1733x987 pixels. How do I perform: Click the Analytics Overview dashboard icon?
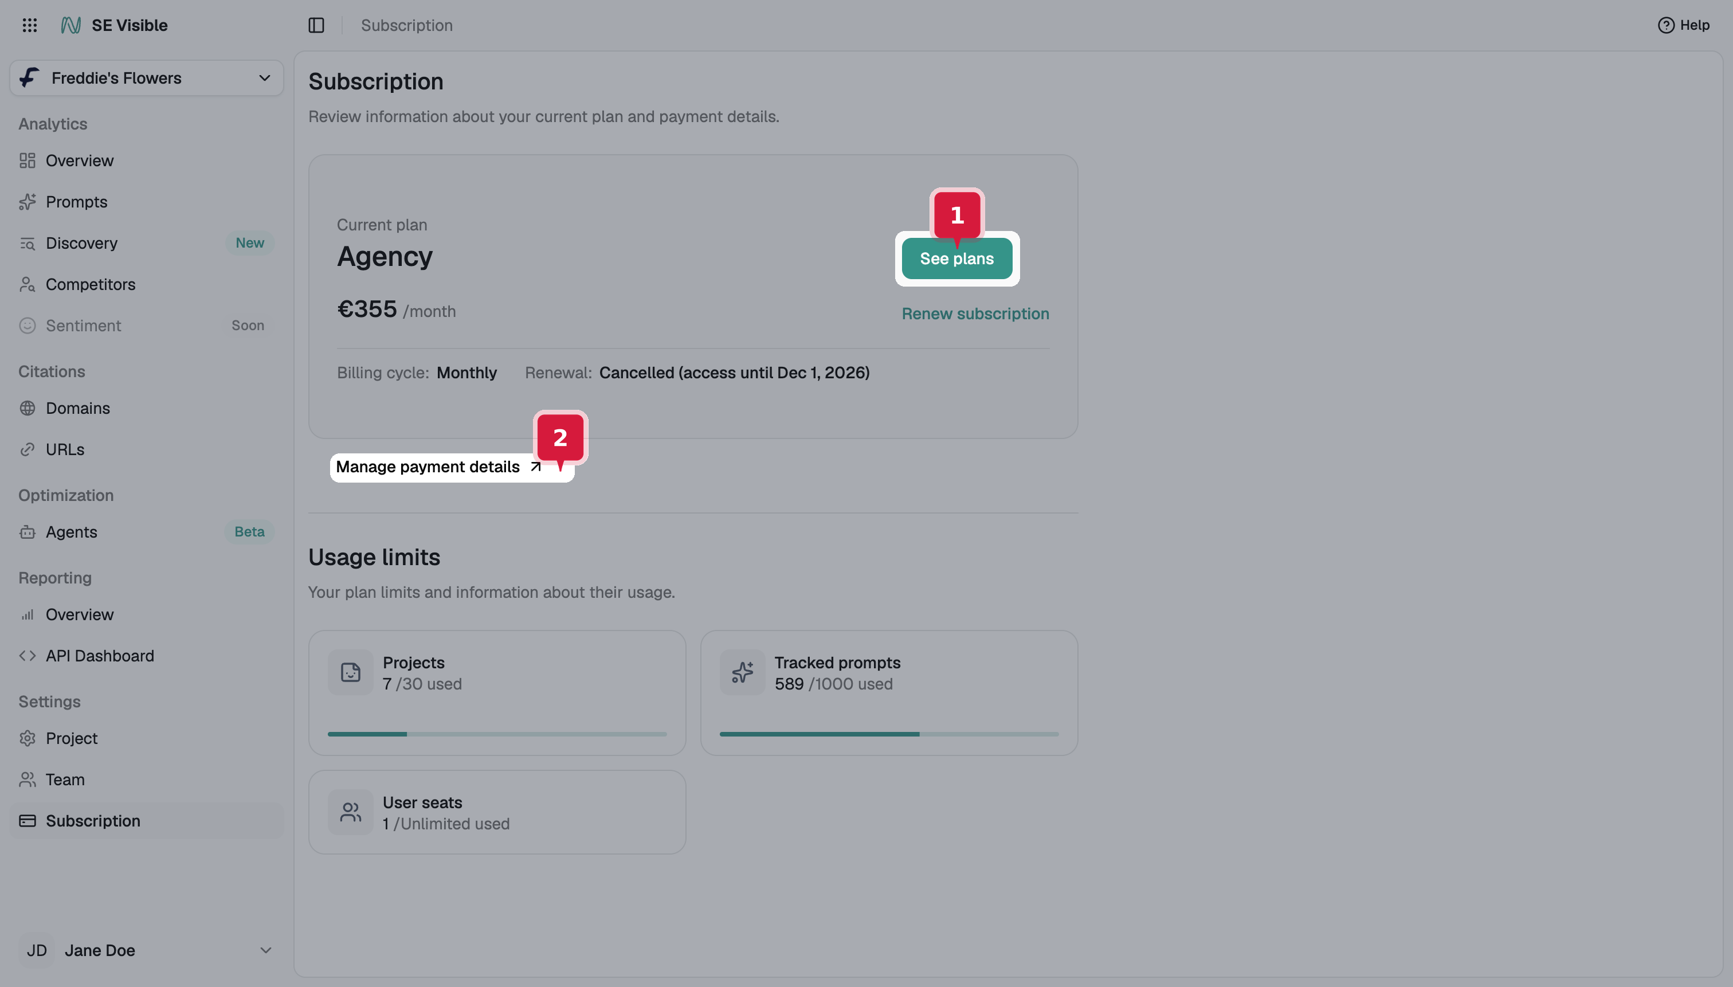[x=27, y=160]
